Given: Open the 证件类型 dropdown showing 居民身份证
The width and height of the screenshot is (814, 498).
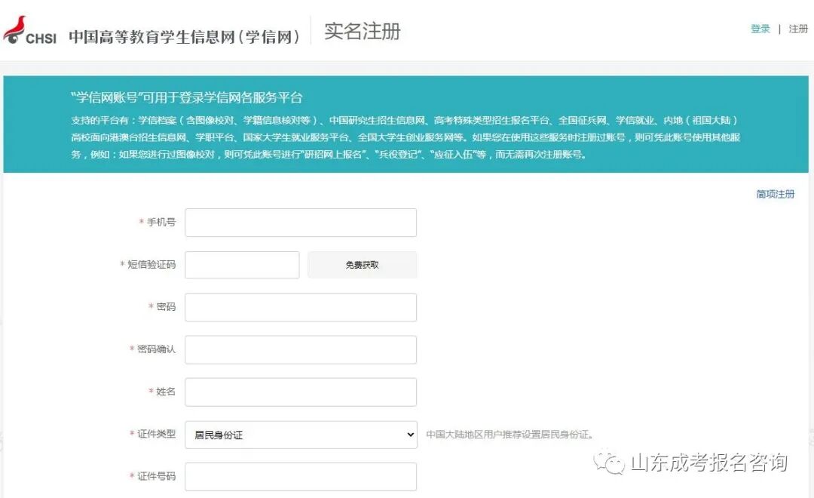Looking at the screenshot, I should coord(301,435).
